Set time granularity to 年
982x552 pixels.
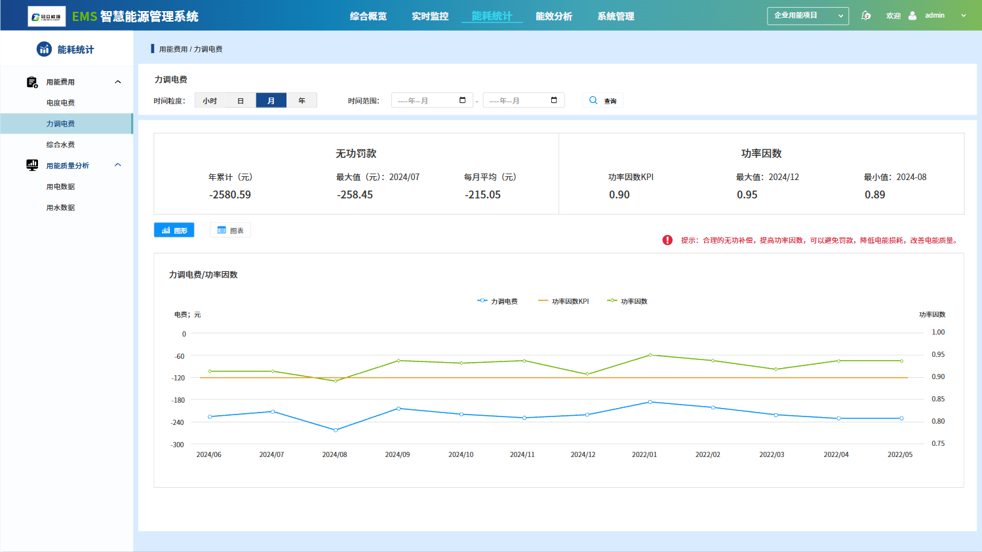click(302, 101)
